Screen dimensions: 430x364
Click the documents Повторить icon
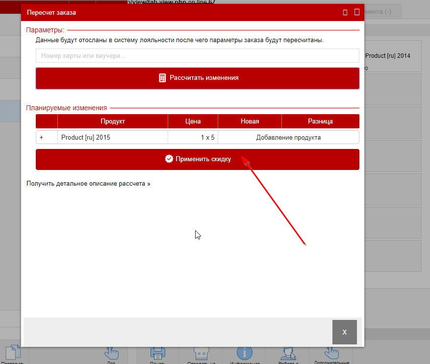point(13,354)
